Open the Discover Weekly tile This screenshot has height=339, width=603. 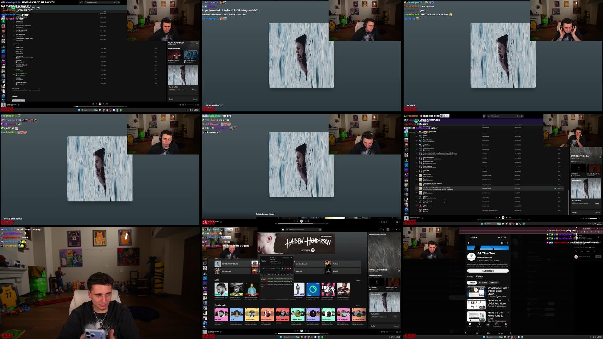click(328, 289)
